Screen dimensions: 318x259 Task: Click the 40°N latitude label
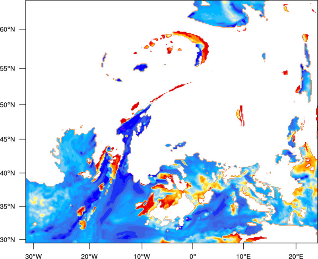(x=8, y=173)
